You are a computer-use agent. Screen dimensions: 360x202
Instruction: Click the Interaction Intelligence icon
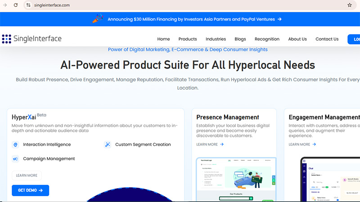tap(15, 145)
